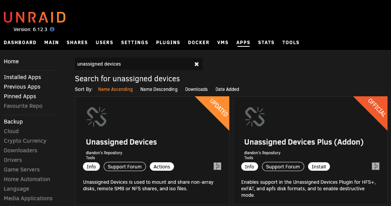Open Installed Apps in sidebar
391x206 pixels.
[x=22, y=77]
